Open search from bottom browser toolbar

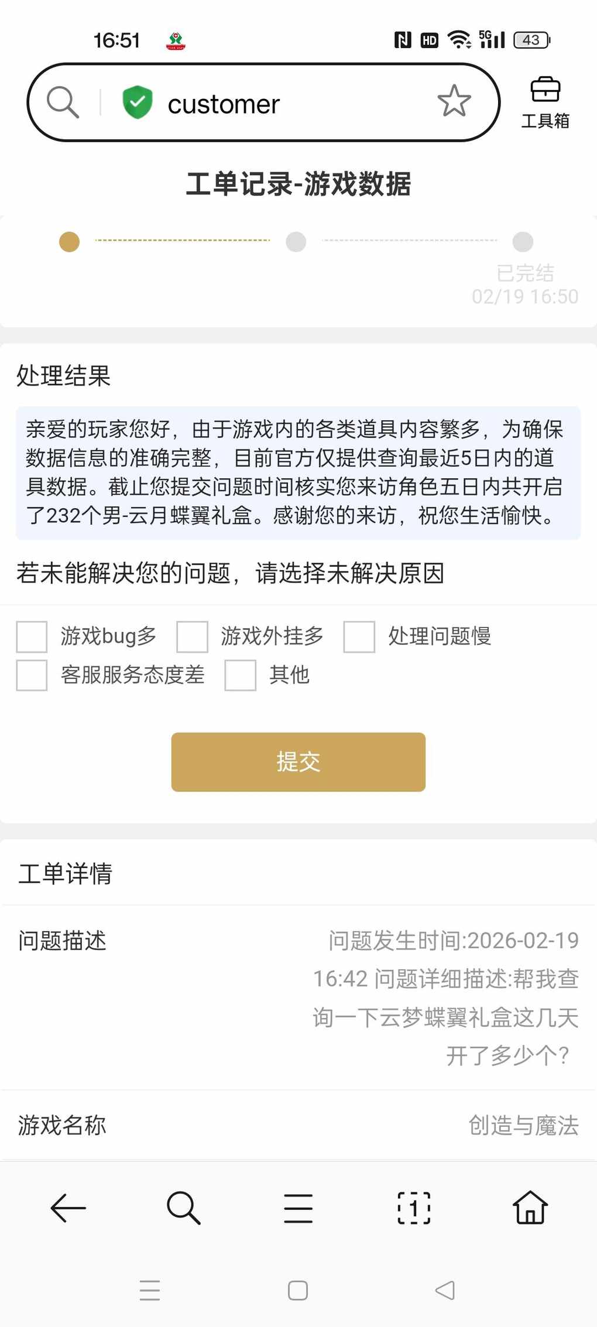pos(183,1208)
